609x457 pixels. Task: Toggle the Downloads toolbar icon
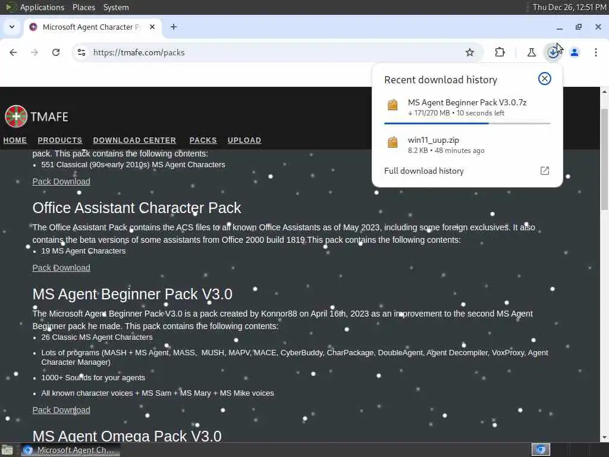[553, 52]
